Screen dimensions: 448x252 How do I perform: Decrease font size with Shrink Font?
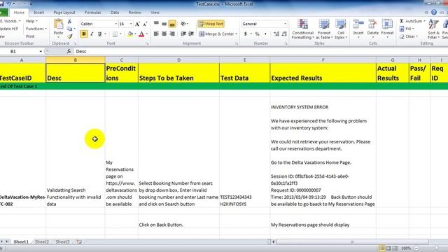(145, 24)
